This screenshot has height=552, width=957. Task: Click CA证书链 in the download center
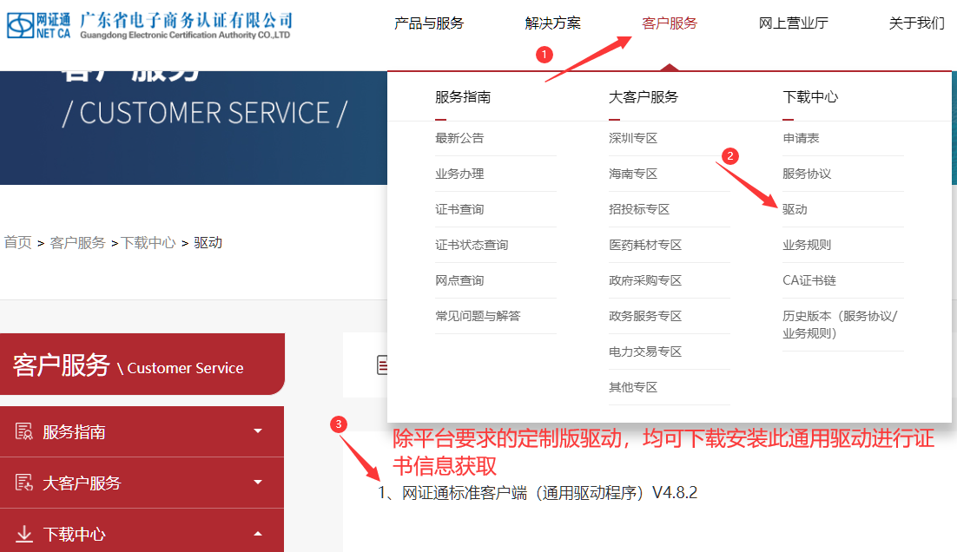(x=808, y=280)
